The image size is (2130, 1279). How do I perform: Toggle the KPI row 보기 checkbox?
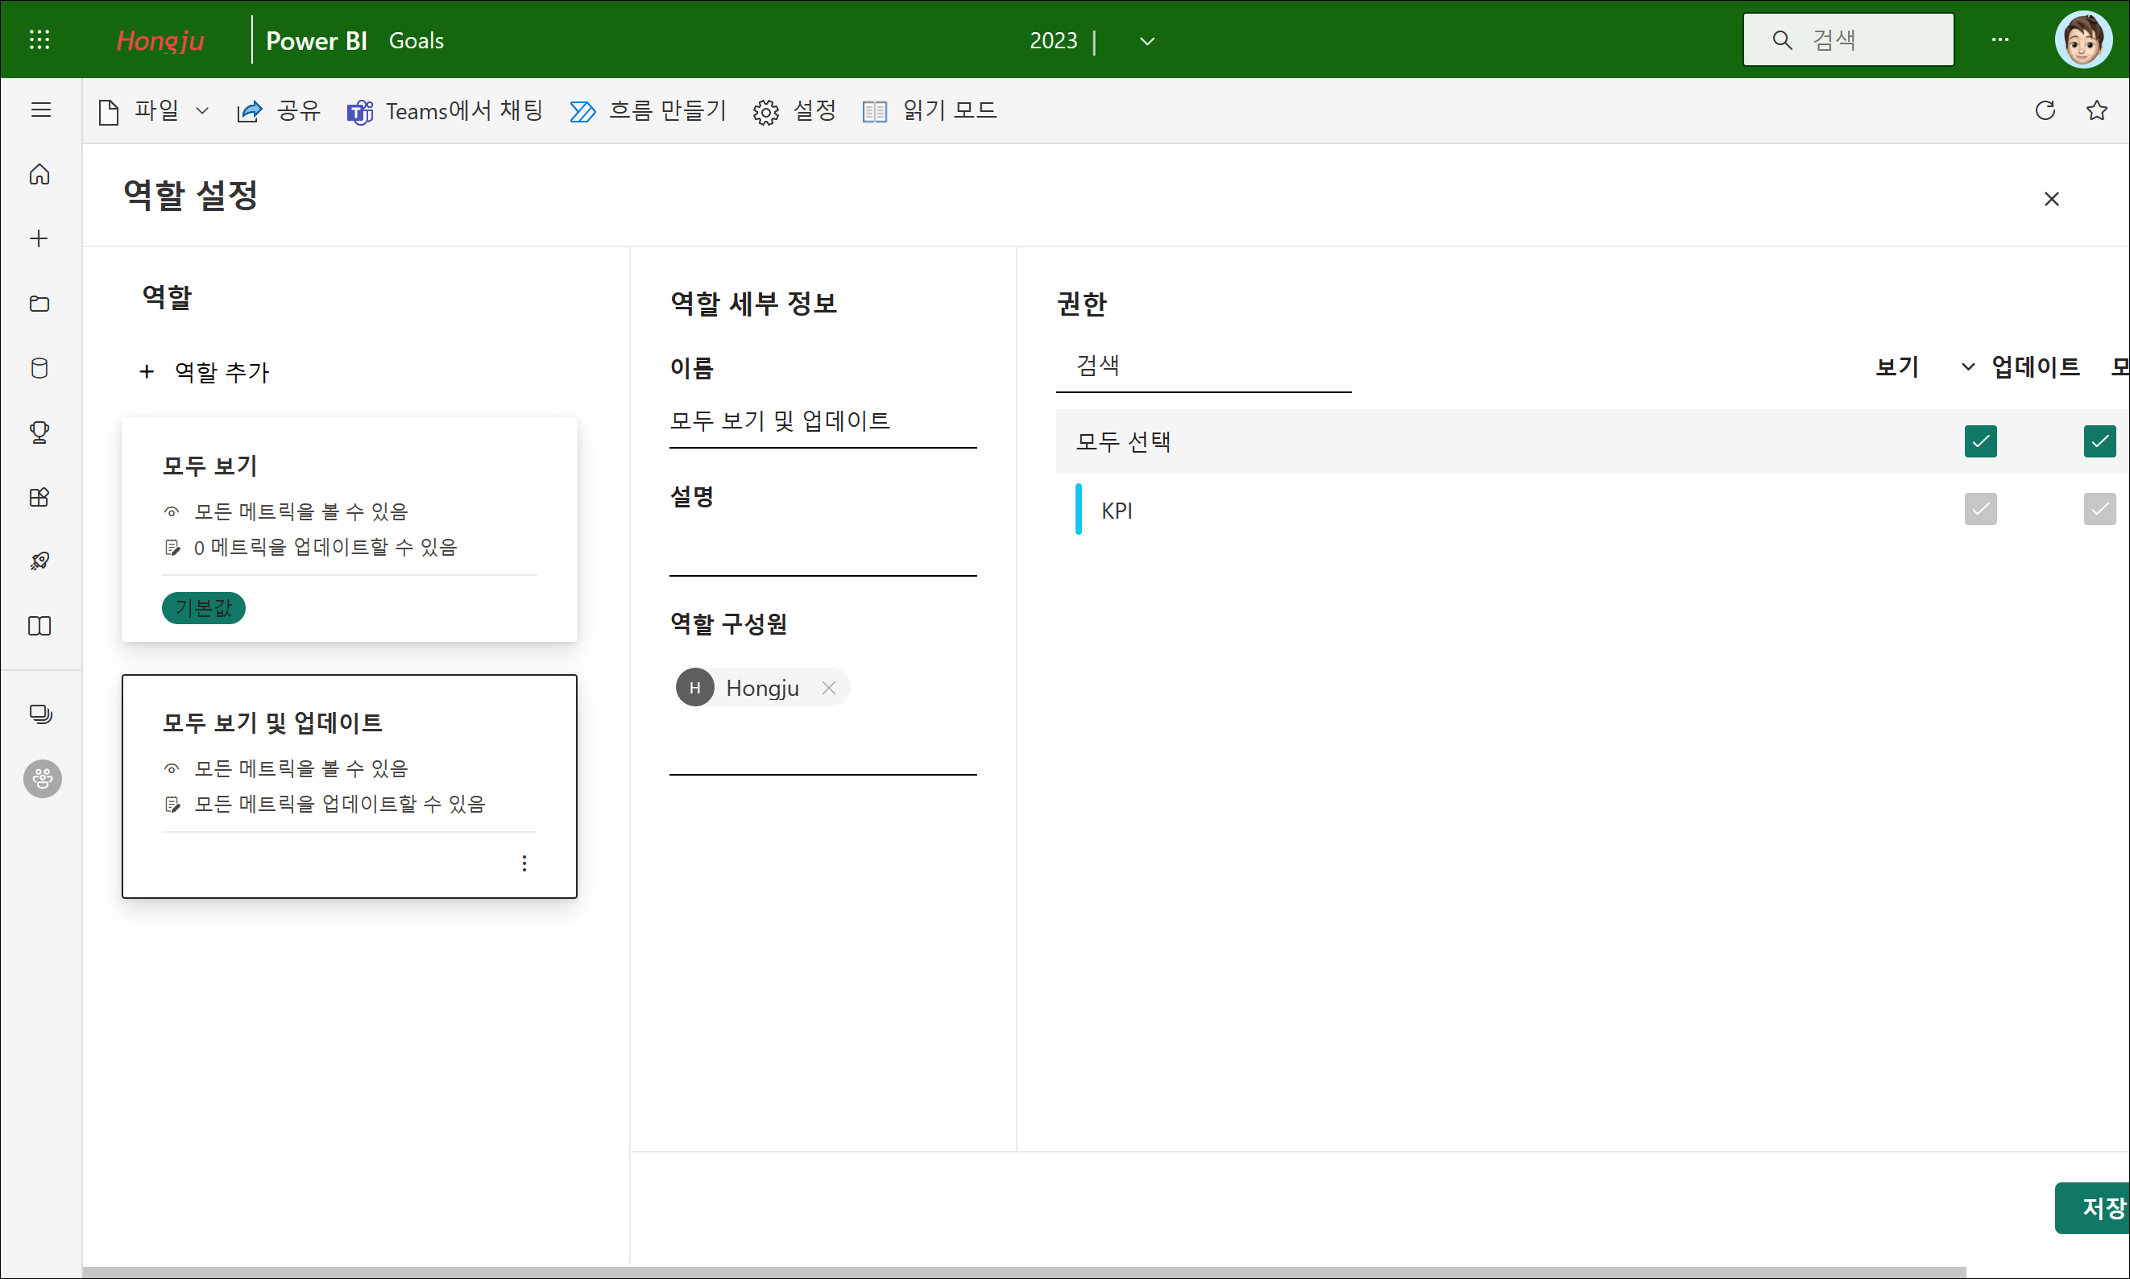tap(1980, 509)
